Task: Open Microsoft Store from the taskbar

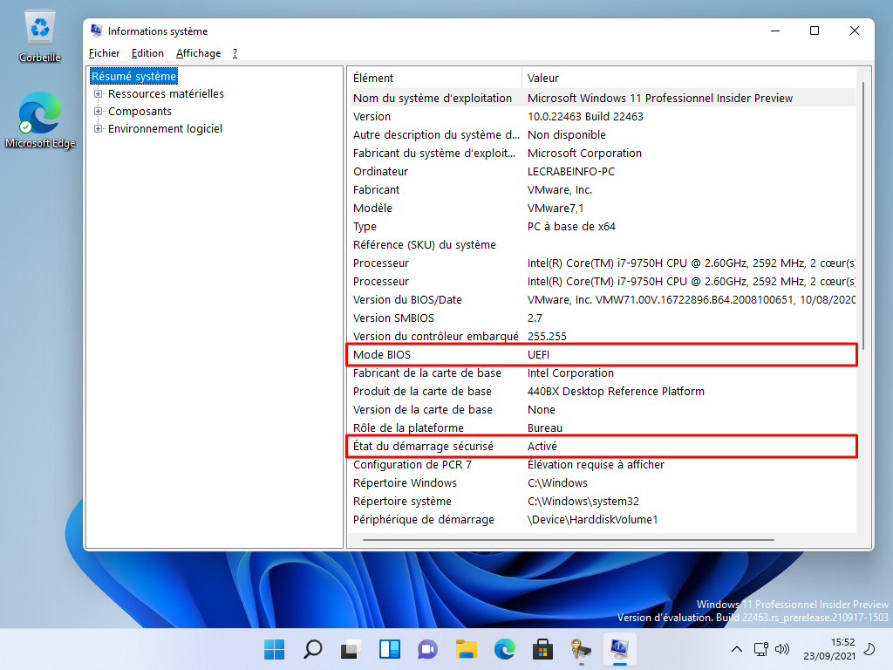Action: 542,649
